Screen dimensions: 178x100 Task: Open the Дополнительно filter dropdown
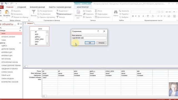point(64,14)
